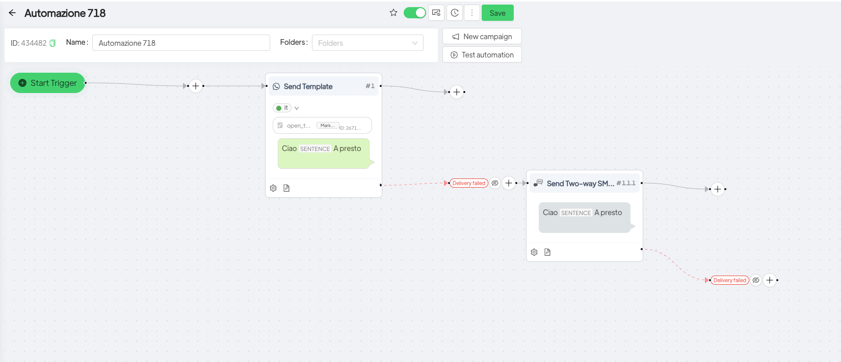
Task: Click the Name input field
Action: tap(181, 43)
